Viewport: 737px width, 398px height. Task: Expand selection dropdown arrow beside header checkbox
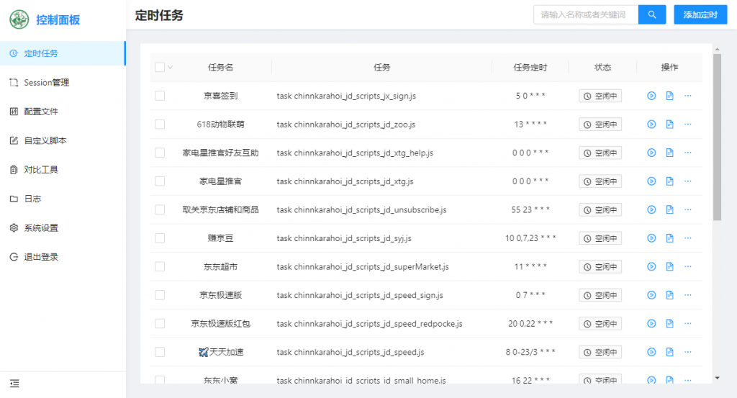[x=171, y=68]
